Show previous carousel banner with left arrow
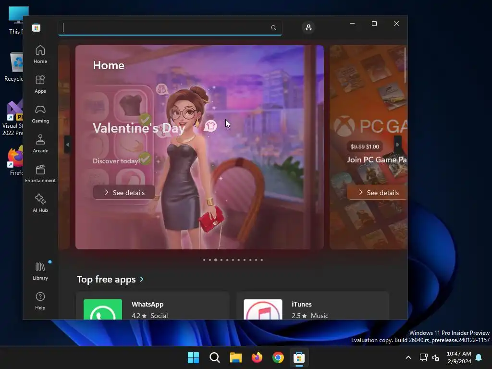 point(67,145)
